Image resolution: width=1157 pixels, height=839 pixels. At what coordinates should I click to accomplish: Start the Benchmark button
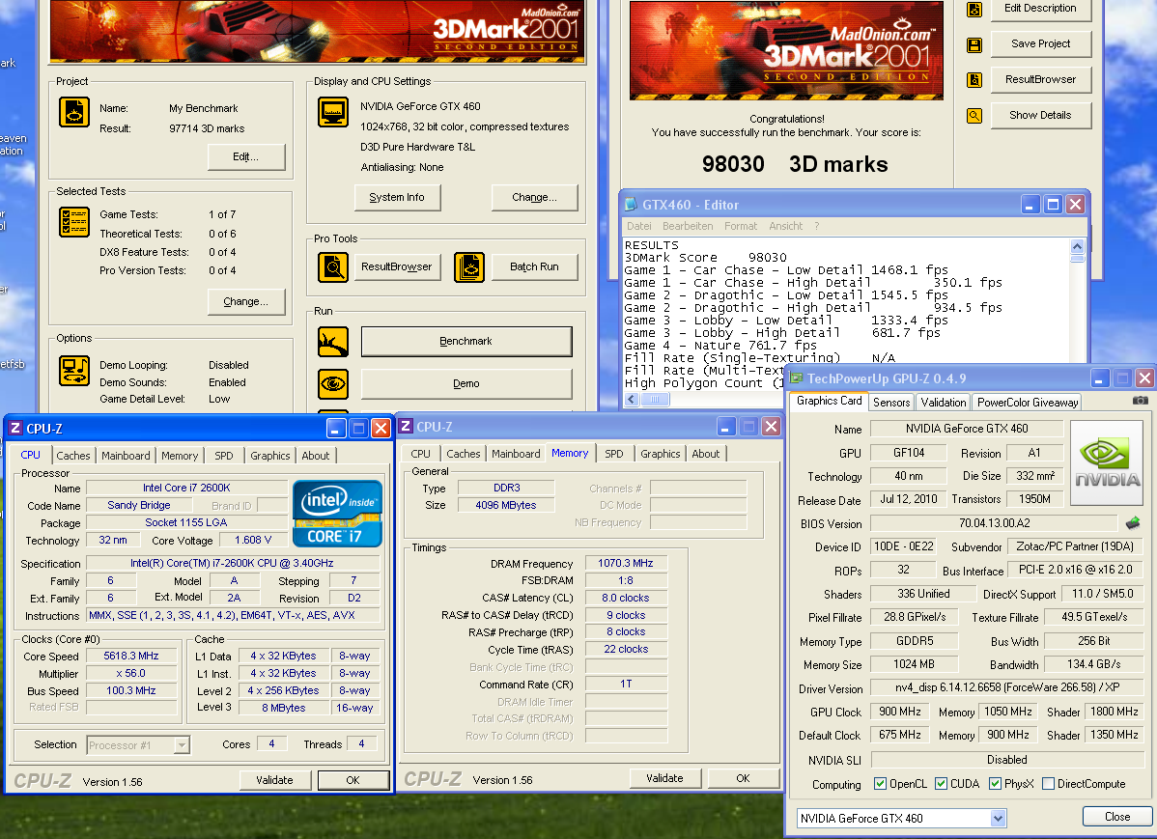click(466, 342)
